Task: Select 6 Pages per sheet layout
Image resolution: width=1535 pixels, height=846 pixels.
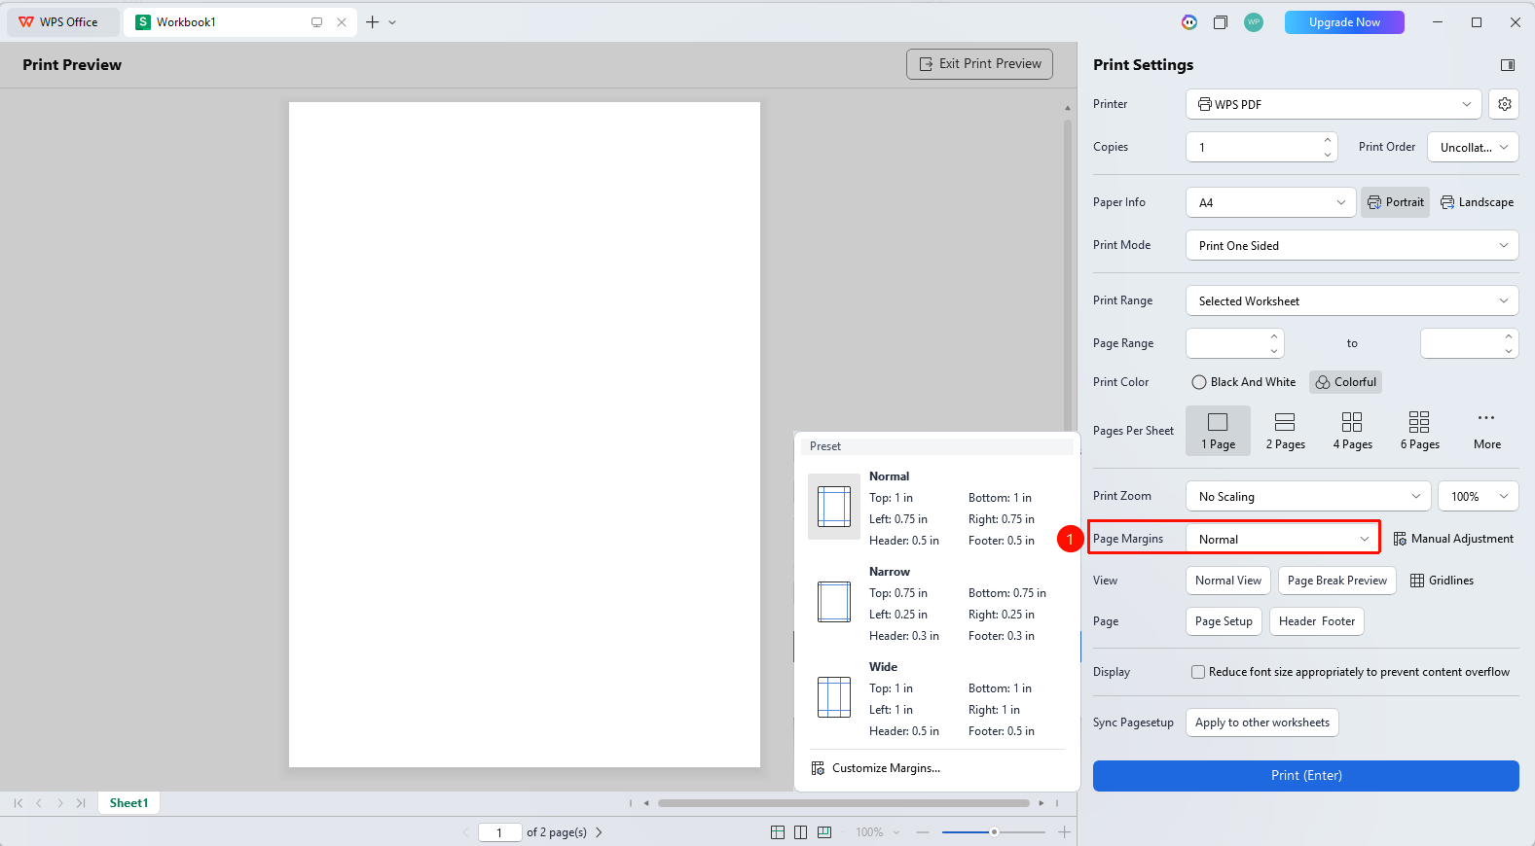Action: [1419, 431]
